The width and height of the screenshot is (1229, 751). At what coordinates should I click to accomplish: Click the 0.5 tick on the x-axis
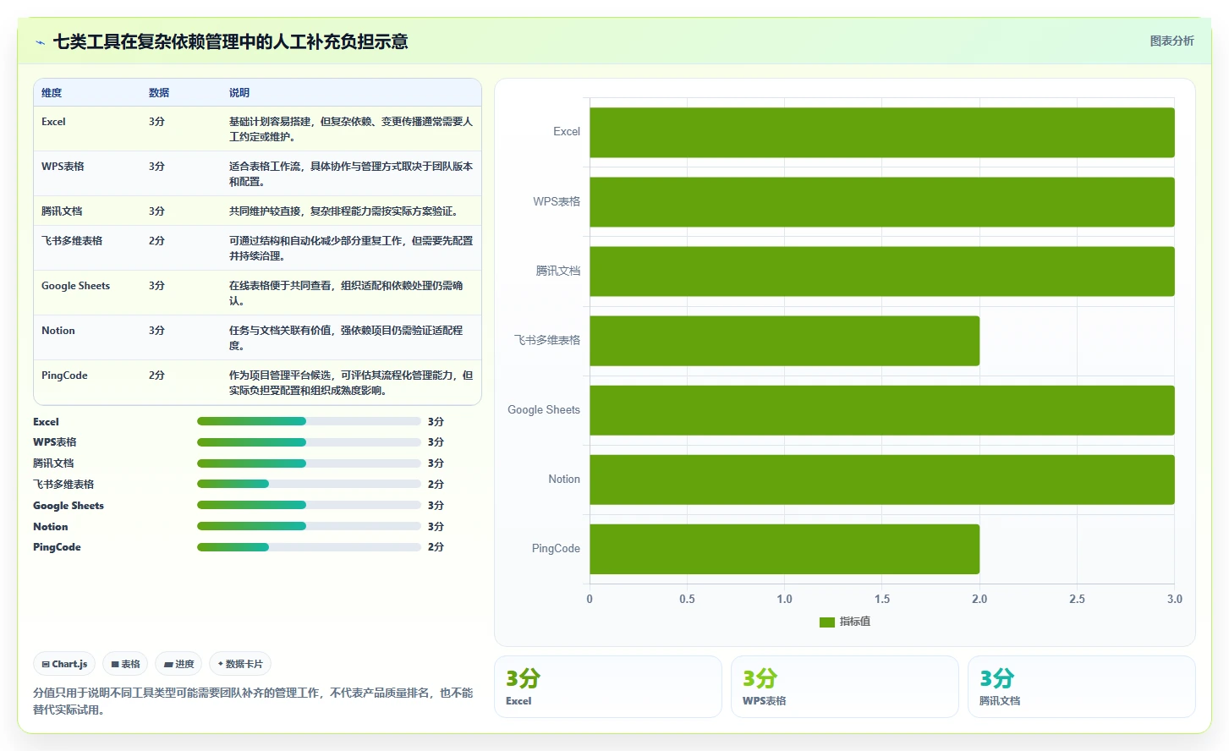click(687, 599)
